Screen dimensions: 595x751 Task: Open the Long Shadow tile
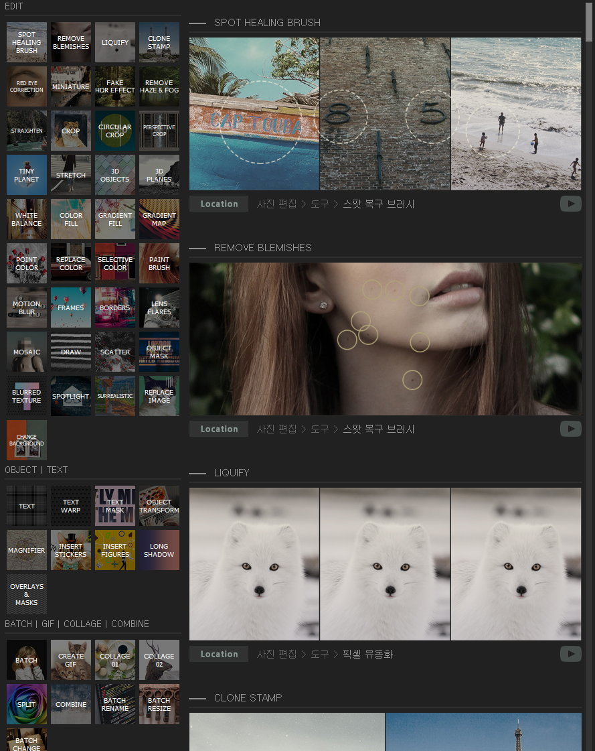pos(159,550)
